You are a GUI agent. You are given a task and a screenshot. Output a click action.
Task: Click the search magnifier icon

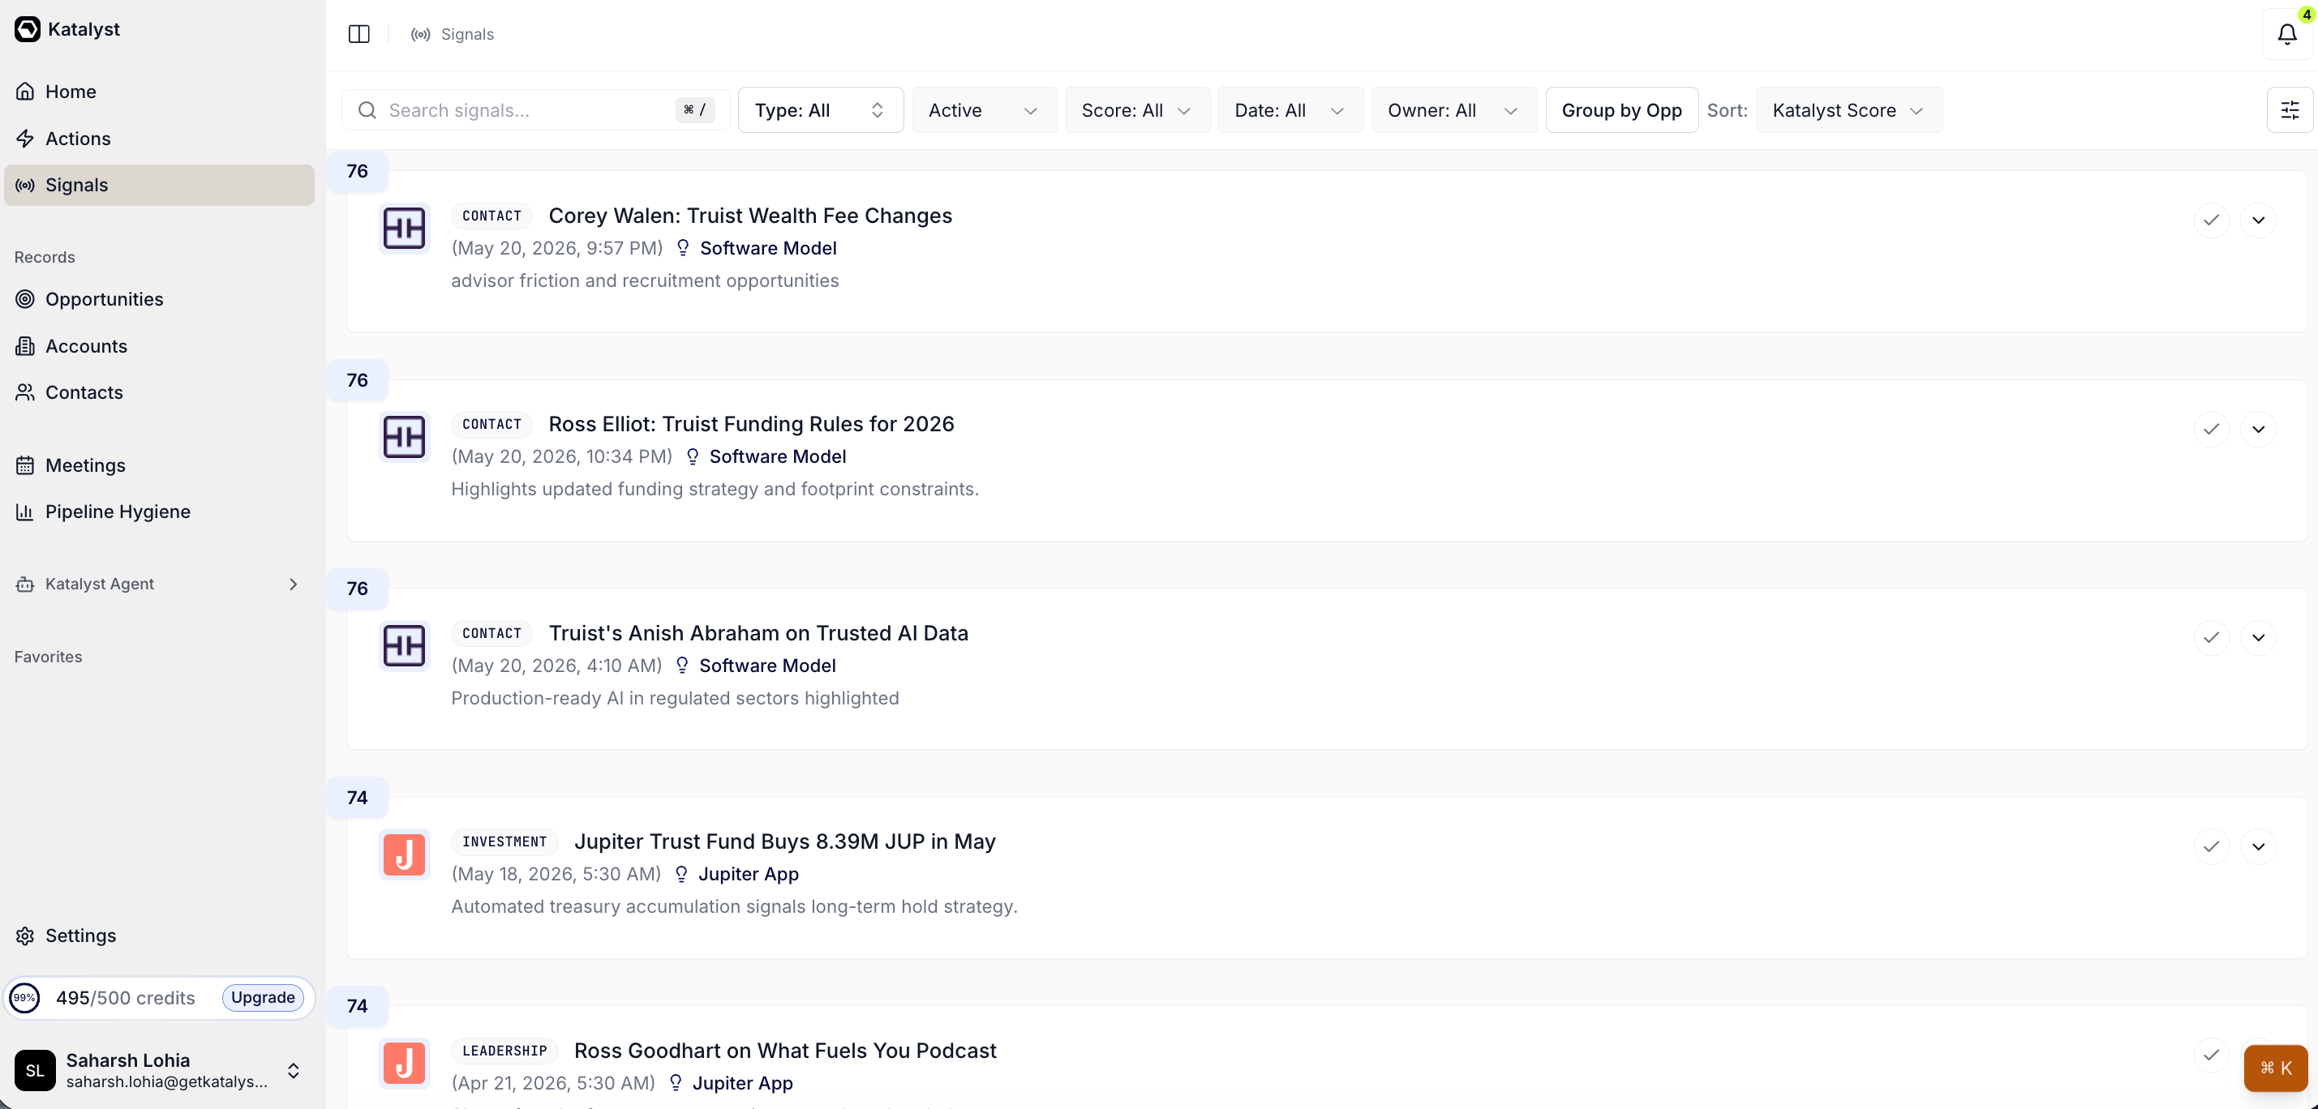[x=367, y=109]
